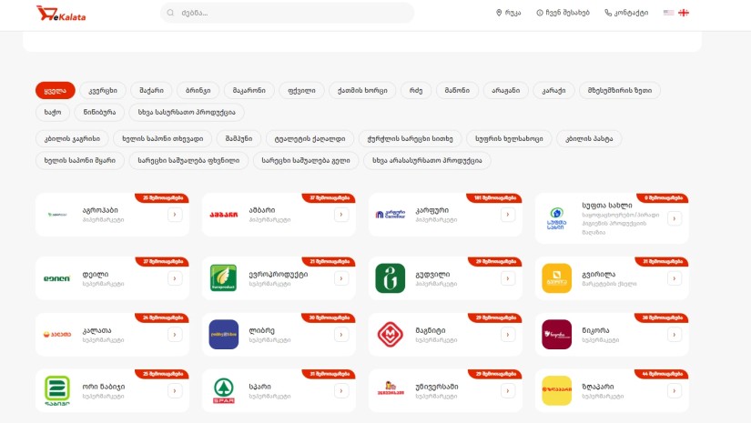Click the უნივერსამი store logo
The image size is (751, 423).
tap(390, 388)
